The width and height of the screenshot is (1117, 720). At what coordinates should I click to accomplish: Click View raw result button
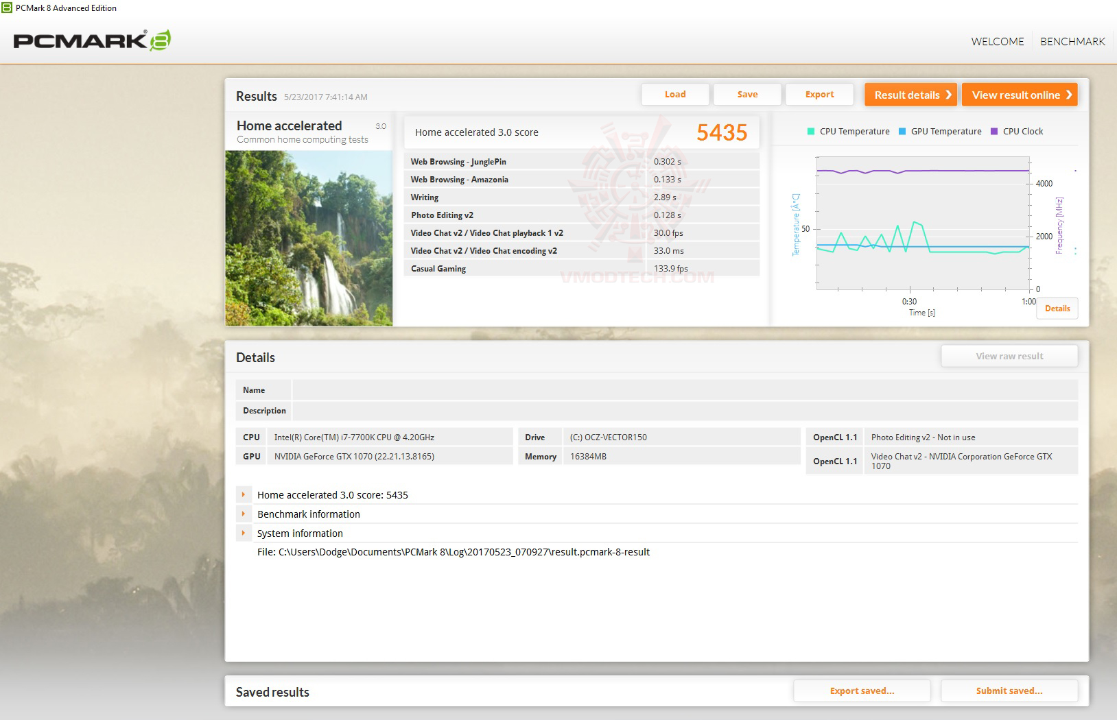[x=1009, y=356]
